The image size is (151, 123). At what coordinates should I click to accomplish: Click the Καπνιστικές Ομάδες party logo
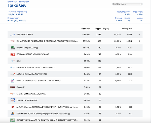(x=13, y=120)
